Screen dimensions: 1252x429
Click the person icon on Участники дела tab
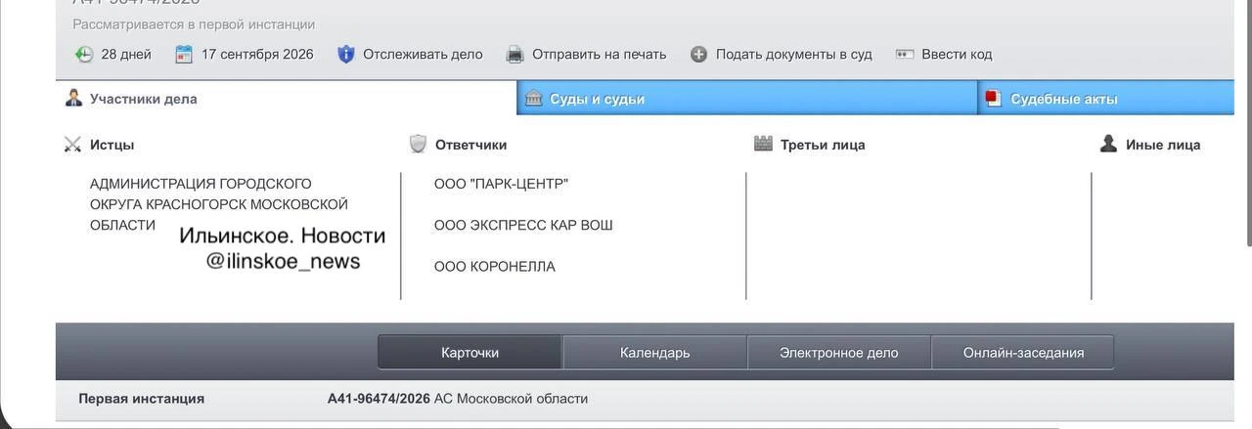click(73, 98)
